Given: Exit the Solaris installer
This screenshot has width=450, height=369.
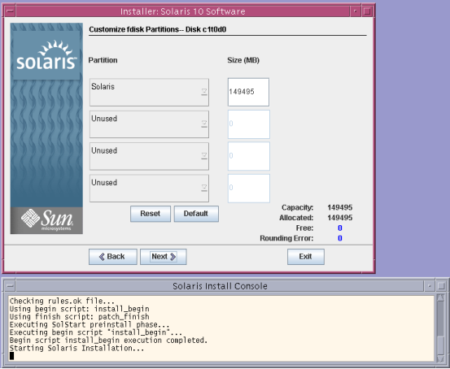Looking at the screenshot, I should 306,257.
